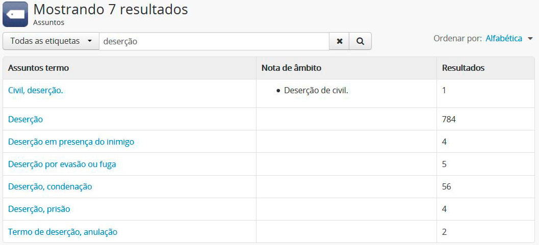
Task: Open the 'Deserção, prisão' link
Action: [39, 209]
